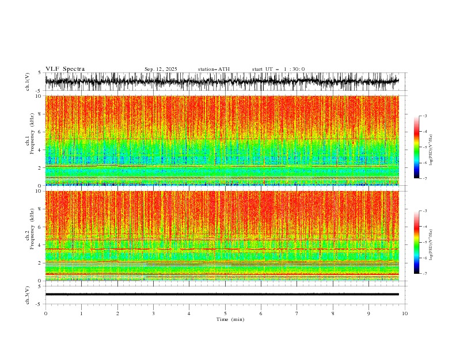
Task: Click the ch.1 voltage waveform trace
Action: click(x=222, y=82)
